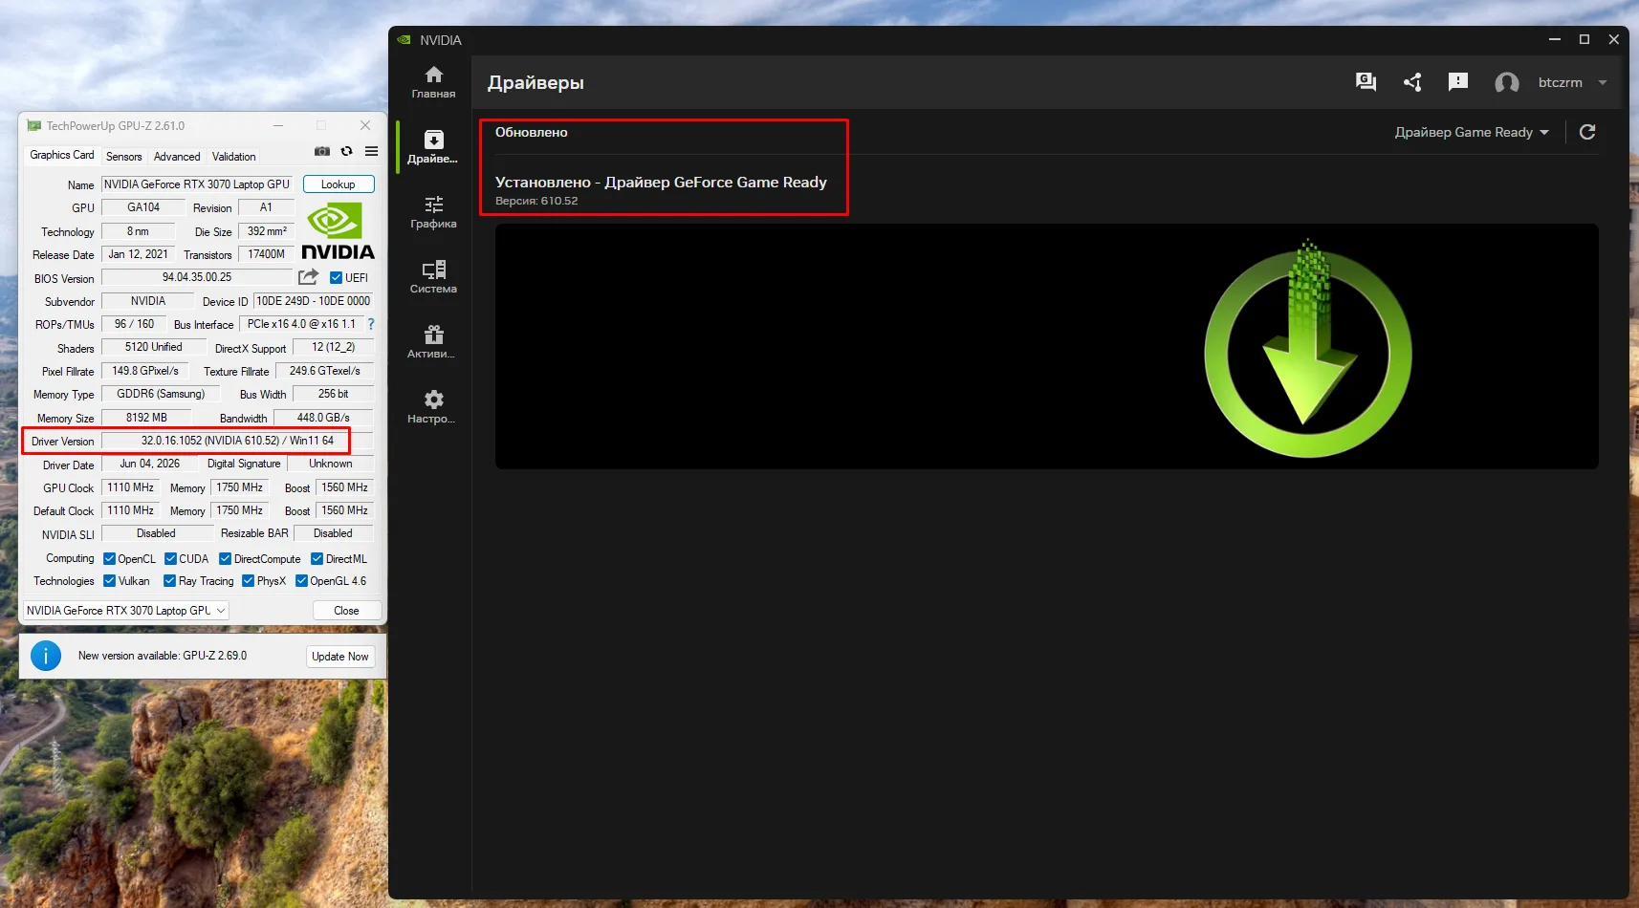
Task: Click the Bandwidth value 448.0 GB/s
Action: (323, 418)
